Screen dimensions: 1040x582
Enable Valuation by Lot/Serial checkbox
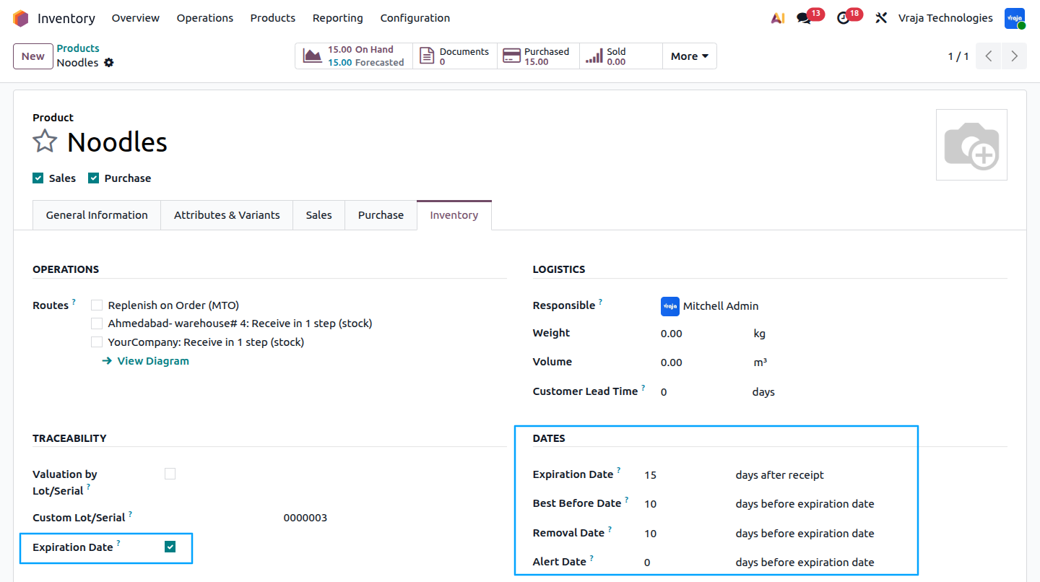(170, 474)
